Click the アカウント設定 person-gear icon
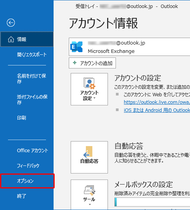190x210 pixels. 89,83
